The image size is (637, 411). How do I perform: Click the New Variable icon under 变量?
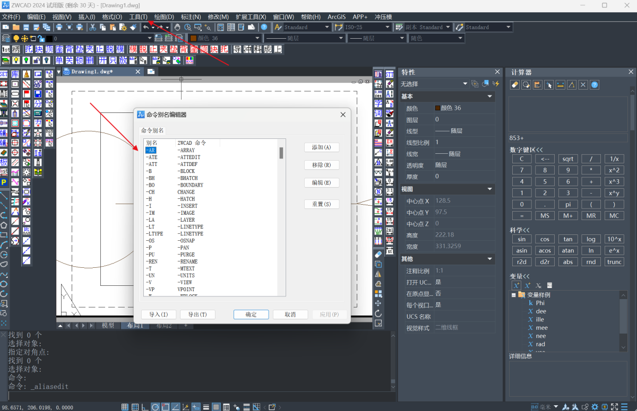(x=516, y=285)
